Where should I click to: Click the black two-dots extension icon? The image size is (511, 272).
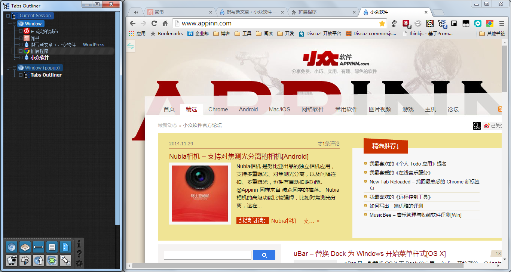[x=466, y=23]
